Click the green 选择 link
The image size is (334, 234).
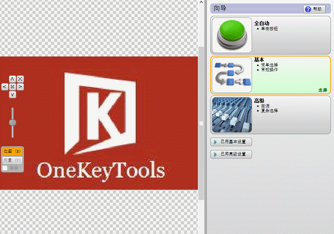click(x=323, y=90)
